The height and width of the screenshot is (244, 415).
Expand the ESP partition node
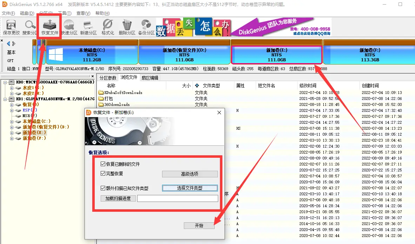[x=12, y=110]
